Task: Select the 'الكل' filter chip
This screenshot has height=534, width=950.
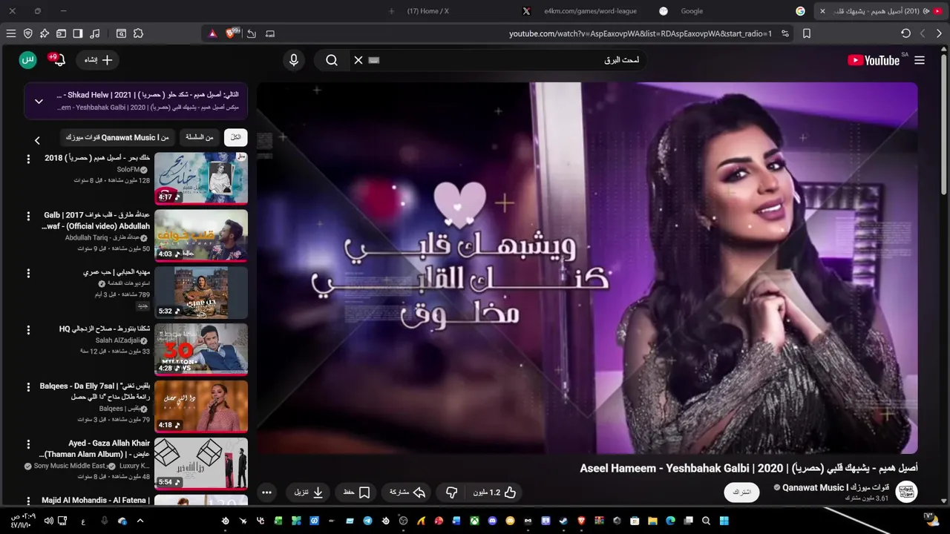Action: (x=235, y=137)
